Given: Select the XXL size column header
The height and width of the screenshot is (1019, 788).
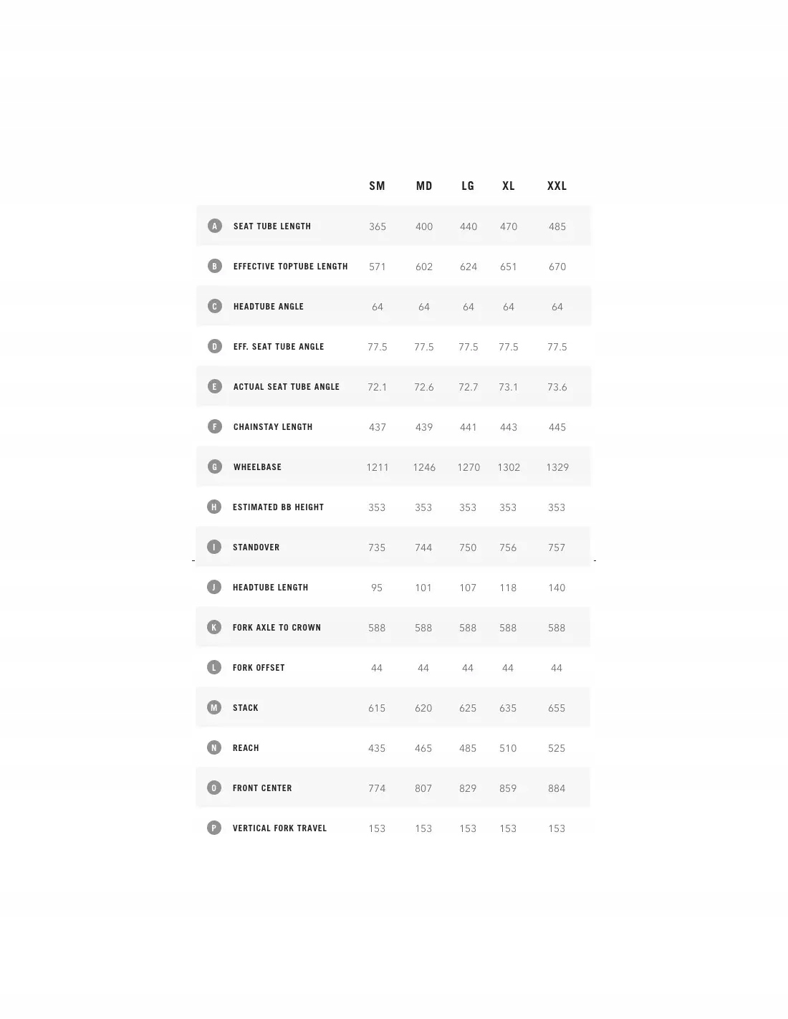Looking at the screenshot, I should click(x=557, y=186).
